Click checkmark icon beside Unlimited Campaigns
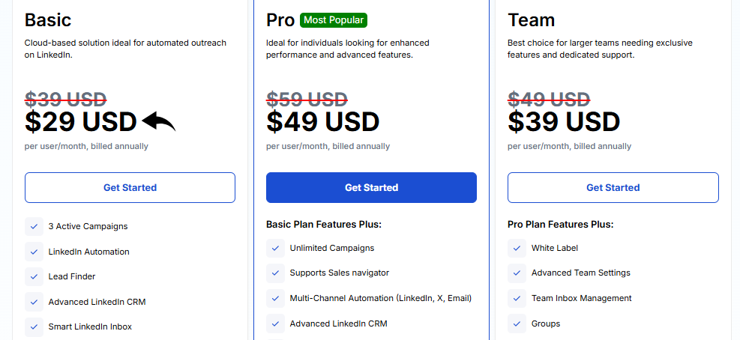The height and width of the screenshot is (340, 740). pos(275,248)
